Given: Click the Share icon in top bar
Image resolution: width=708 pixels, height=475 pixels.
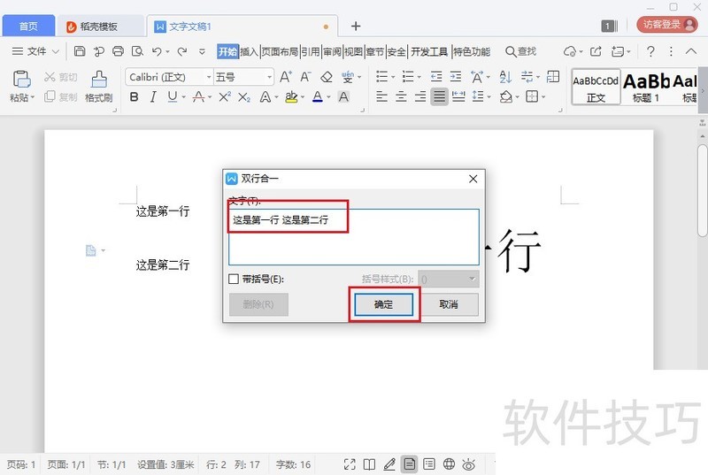Looking at the screenshot, I should (x=596, y=51).
